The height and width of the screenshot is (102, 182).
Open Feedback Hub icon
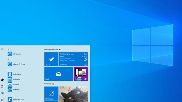(10, 99)
